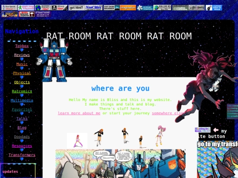Open the Toybox navigation link
This screenshot has width=238, height=178.
pos(22,46)
